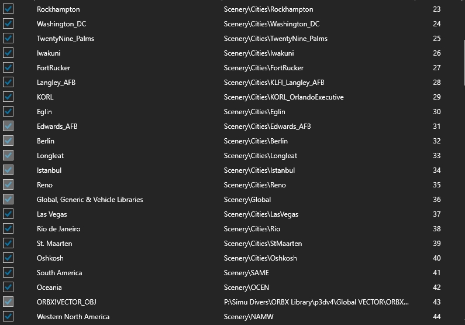Screen dimensions: 465x325
Task: Click the Scenery\SAME path for South America
Action: tap(246, 273)
